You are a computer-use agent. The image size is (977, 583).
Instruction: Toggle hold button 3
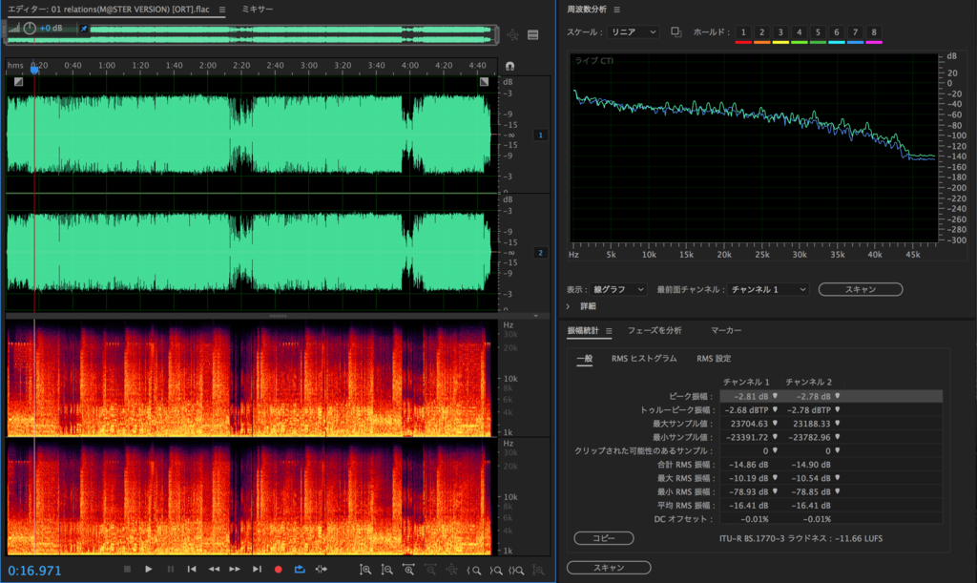pos(780,32)
